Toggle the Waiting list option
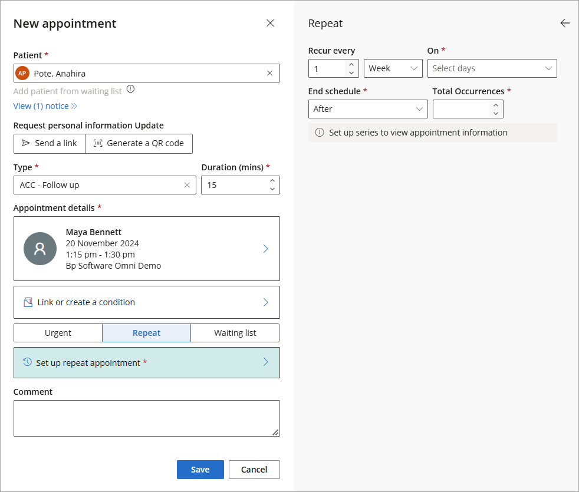Viewport: 579px width, 492px height. (x=235, y=333)
